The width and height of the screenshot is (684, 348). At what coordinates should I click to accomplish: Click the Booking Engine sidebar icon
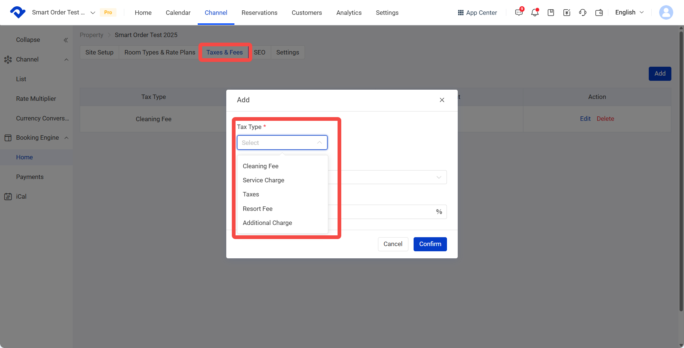pyautogui.click(x=8, y=137)
